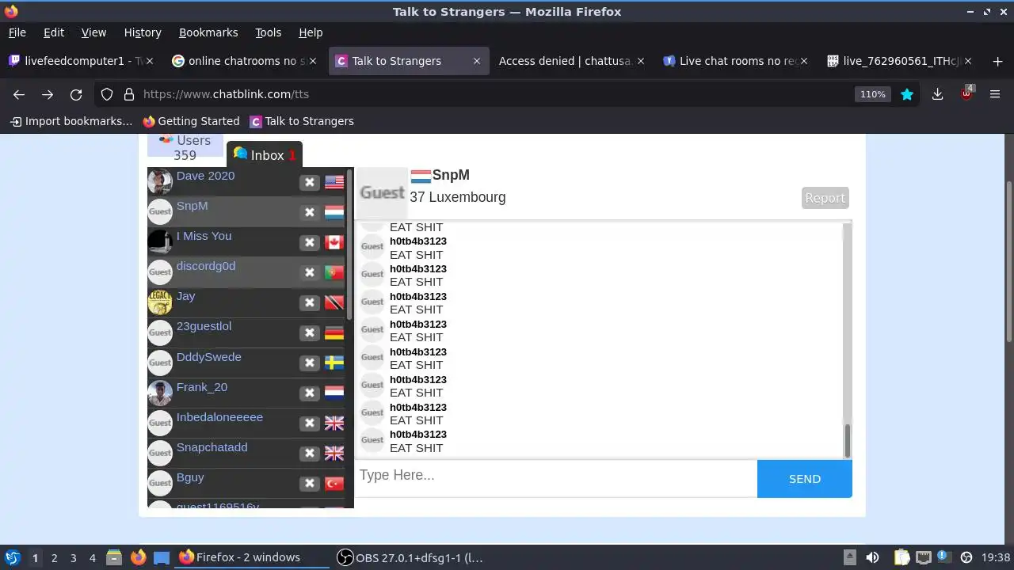
Task: Remove discordg0d conversation with X button
Action: pyautogui.click(x=310, y=272)
